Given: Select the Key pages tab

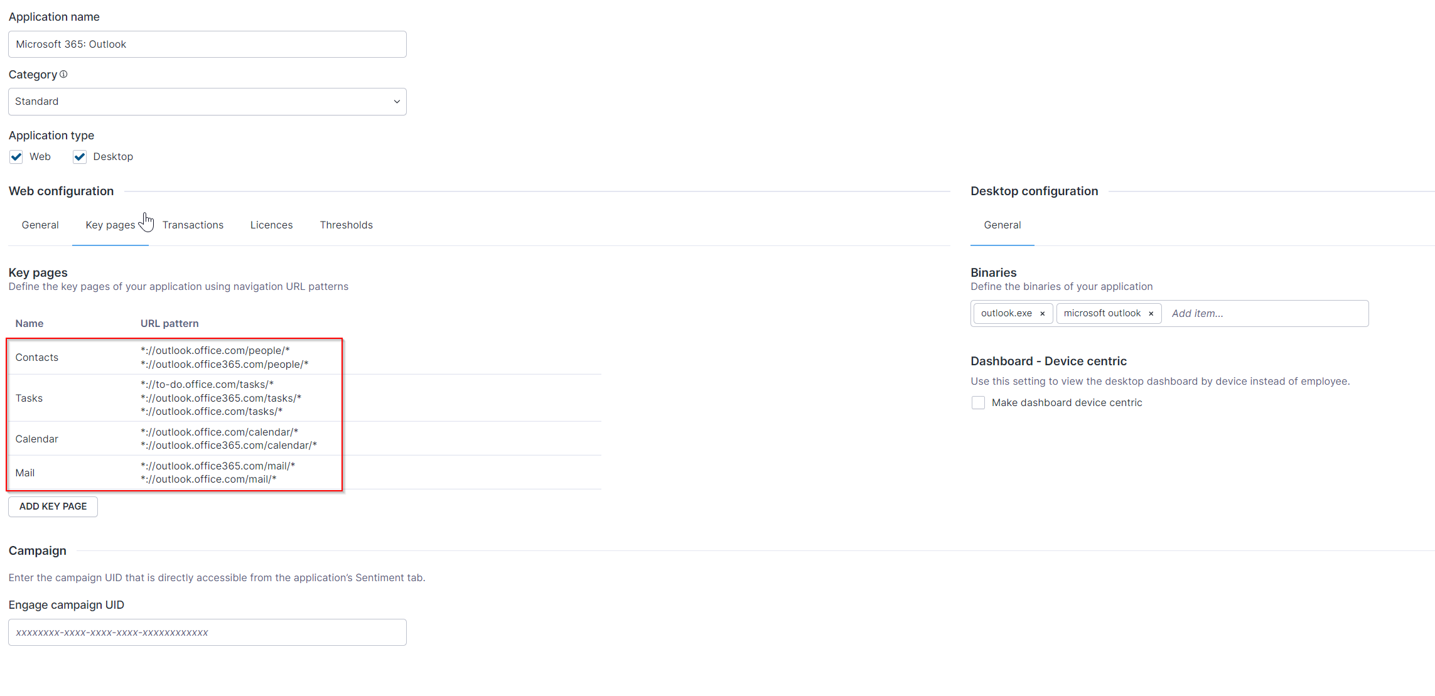Looking at the screenshot, I should pyautogui.click(x=110, y=225).
